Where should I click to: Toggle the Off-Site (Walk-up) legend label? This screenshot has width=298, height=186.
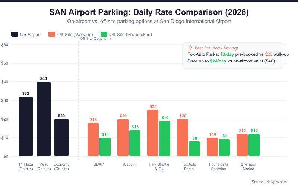click(75, 35)
